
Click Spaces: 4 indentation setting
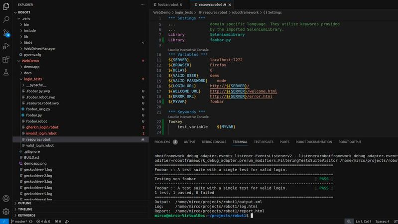click(x=382, y=222)
